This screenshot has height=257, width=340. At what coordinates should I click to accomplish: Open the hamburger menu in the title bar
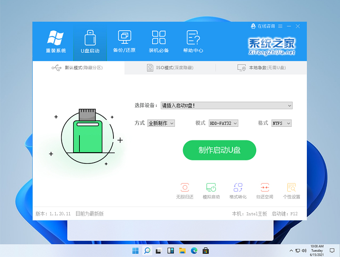click(280, 26)
